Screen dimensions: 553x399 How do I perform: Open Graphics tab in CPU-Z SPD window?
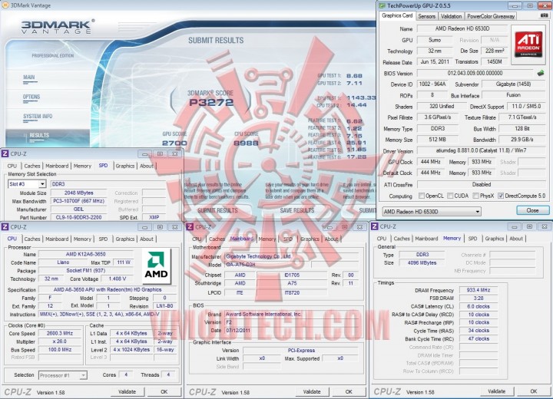(x=125, y=166)
